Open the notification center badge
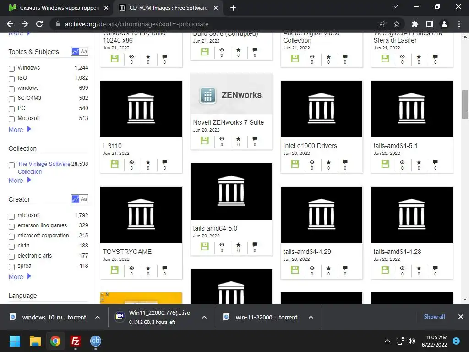 pyautogui.click(x=456, y=341)
